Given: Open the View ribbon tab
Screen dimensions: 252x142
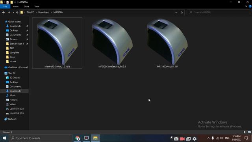Looking at the screenshot, I should pos(37,6).
